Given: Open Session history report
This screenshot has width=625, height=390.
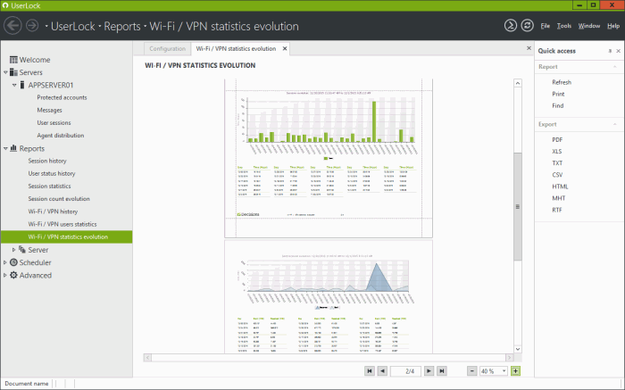Looking at the screenshot, I should (47, 161).
